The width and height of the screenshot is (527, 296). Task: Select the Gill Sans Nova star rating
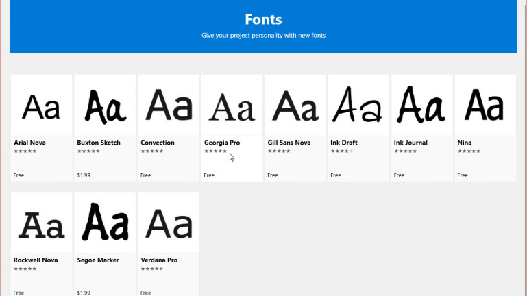click(279, 151)
